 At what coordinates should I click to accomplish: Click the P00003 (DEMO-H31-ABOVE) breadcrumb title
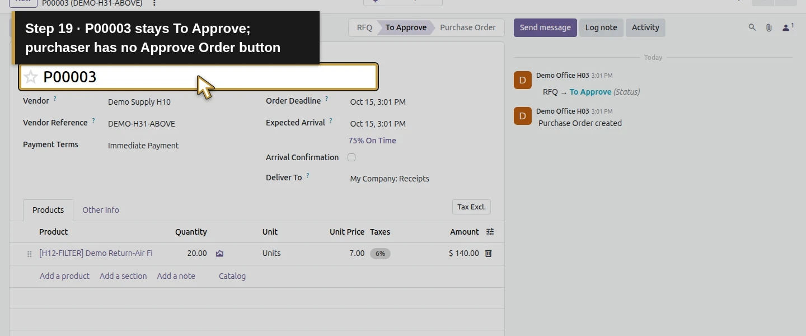(92, 3)
